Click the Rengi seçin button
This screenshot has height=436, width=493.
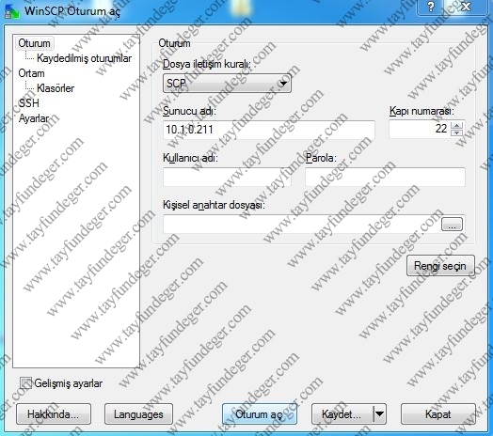[x=440, y=266]
